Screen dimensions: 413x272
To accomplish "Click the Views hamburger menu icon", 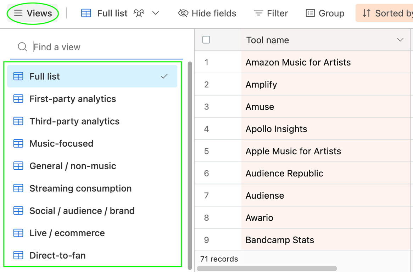I will tap(18, 13).
